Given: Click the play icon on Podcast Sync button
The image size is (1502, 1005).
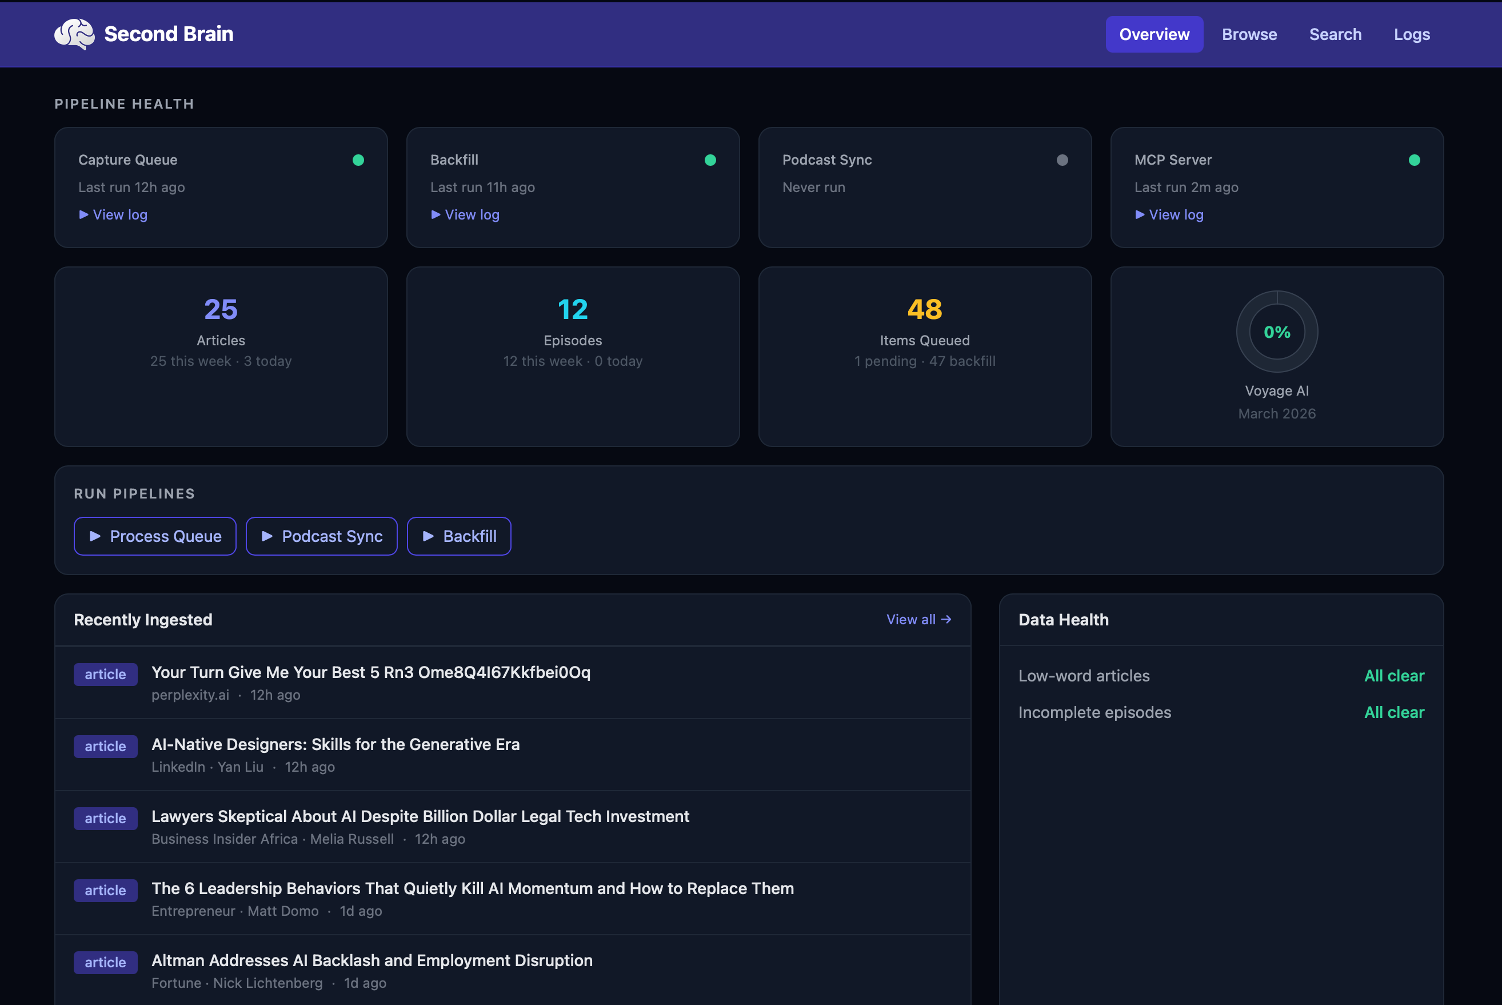Looking at the screenshot, I should click(267, 536).
